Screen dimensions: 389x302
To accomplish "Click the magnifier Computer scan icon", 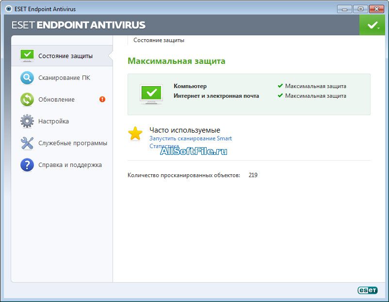I will point(27,78).
